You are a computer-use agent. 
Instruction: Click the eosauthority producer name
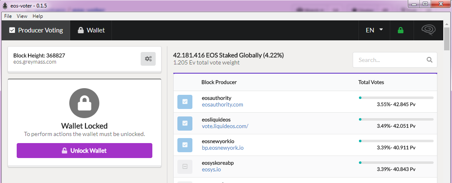click(217, 98)
